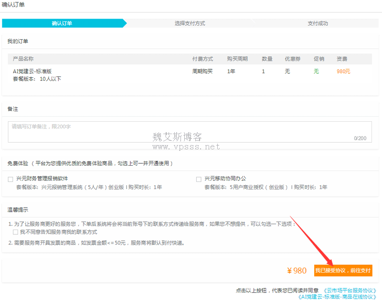382x304 pixels.
Task: Open the AI党建云-标准版-商品在线协议 link
Action: coord(337,297)
